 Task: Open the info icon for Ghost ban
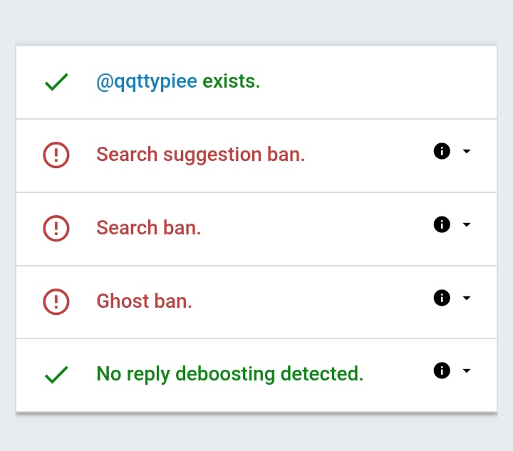click(x=442, y=298)
